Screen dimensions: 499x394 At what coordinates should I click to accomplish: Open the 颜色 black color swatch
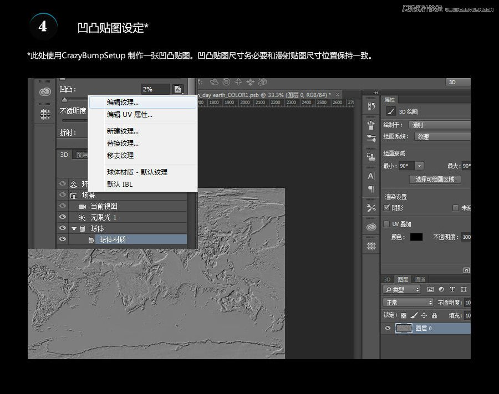click(x=416, y=237)
